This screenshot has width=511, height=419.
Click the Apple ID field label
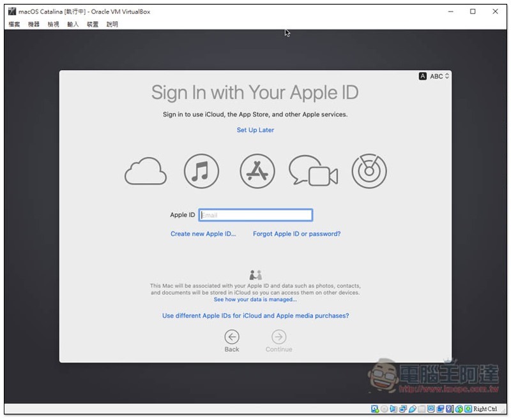point(182,215)
